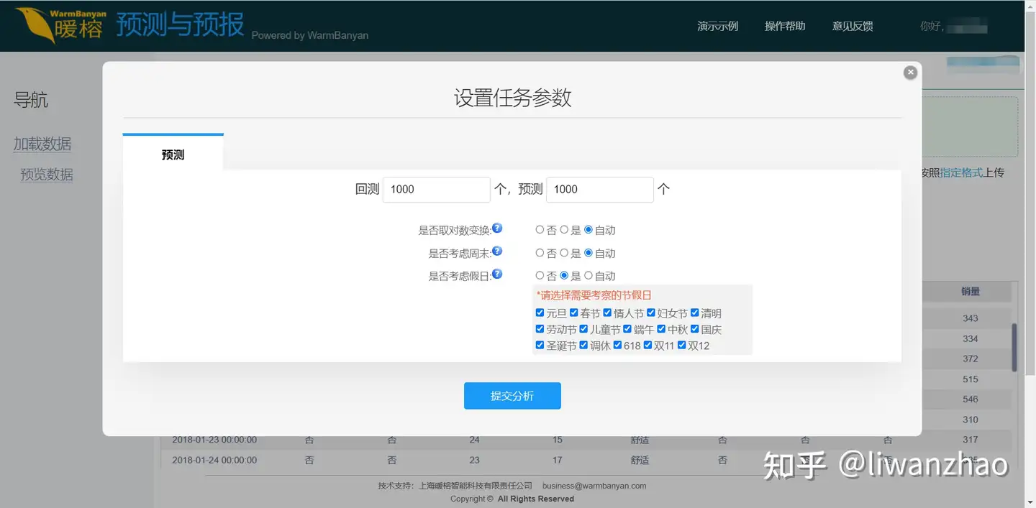The image size is (1036, 508).
Task: Click help icon for 是否取对数变换
Action: point(497,228)
